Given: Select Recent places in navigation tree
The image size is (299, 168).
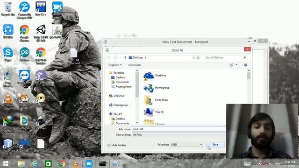Looking at the screenshot, I should click(121, 86).
